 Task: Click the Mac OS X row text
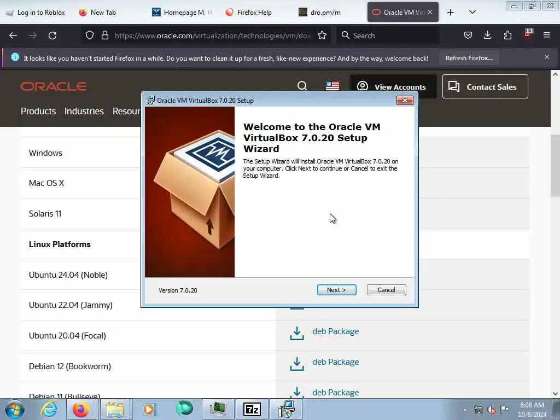46,183
